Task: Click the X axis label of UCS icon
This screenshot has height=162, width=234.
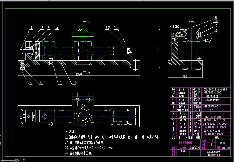Action: 24,160
